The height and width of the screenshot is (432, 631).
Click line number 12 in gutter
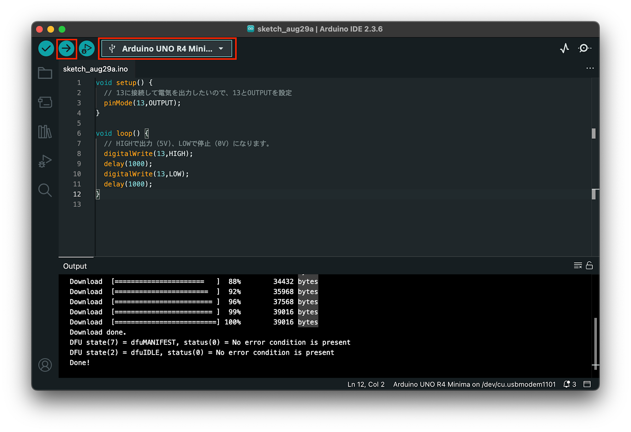pos(77,195)
